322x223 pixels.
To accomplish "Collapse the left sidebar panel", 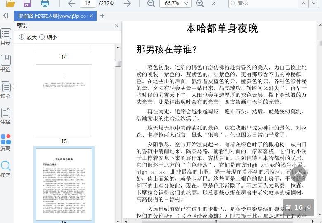I will 5,16.
